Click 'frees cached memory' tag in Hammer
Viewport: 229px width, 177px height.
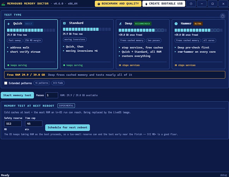187,40
